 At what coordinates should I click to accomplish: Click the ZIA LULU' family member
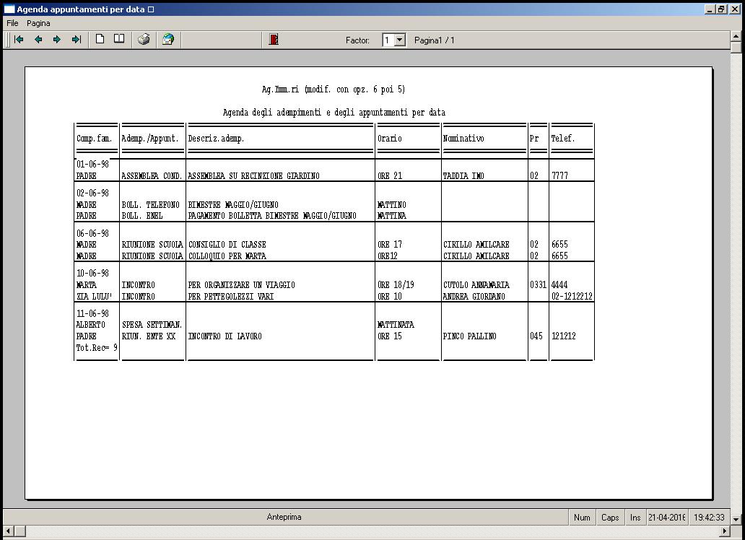coord(94,297)
